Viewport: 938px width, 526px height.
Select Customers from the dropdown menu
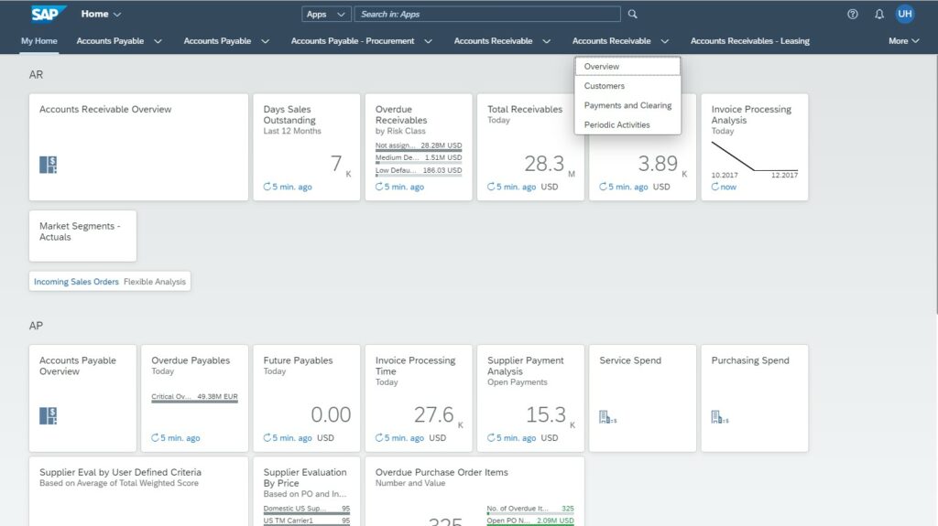[x=605, y=86]
